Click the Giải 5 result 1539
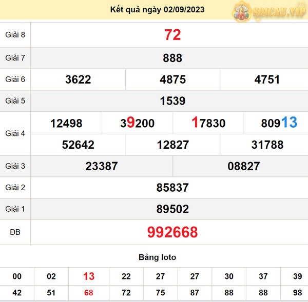 click(x=172, y=101)
